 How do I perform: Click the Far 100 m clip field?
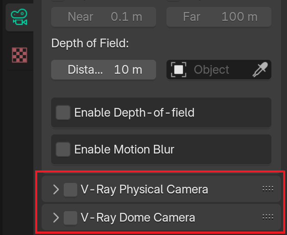(x=219, y=17)
